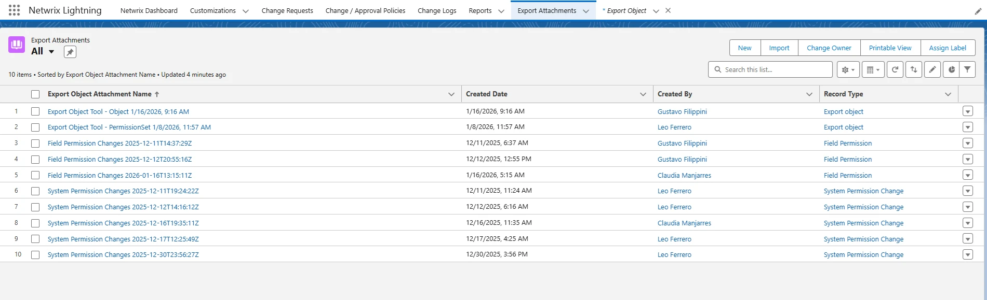Pin this list view
The width and height of the screenshot is (987, 300).
70,52
